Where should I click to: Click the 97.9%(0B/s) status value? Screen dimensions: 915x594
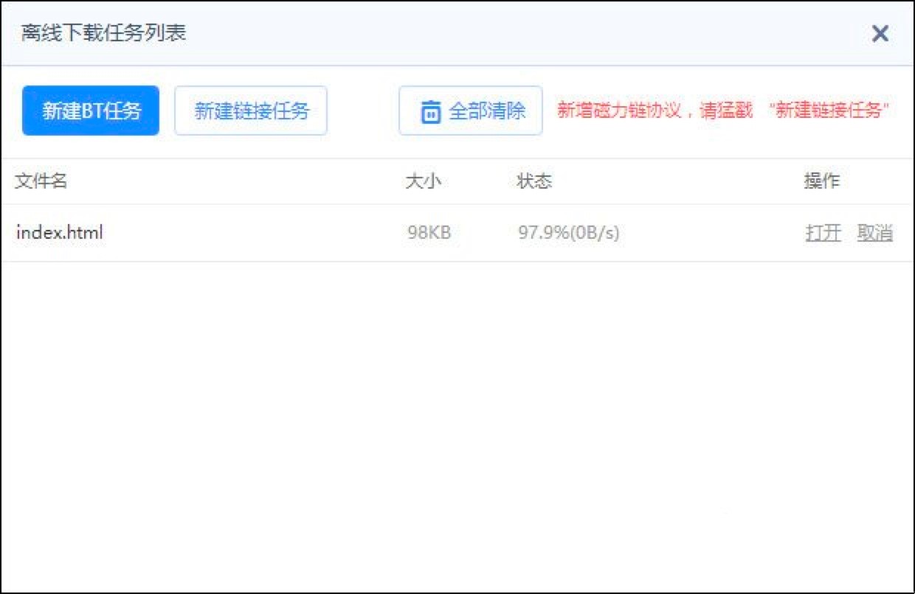click(569, 233)
